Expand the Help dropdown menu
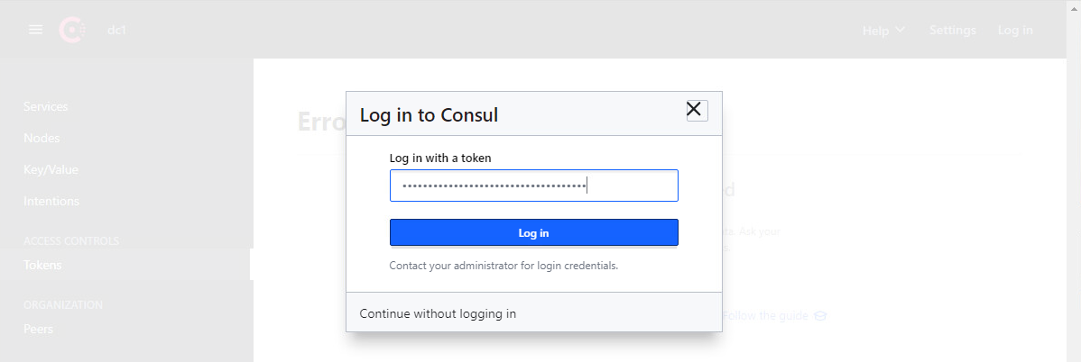Screen dimensions: 1081x362 tap(883, 31)
